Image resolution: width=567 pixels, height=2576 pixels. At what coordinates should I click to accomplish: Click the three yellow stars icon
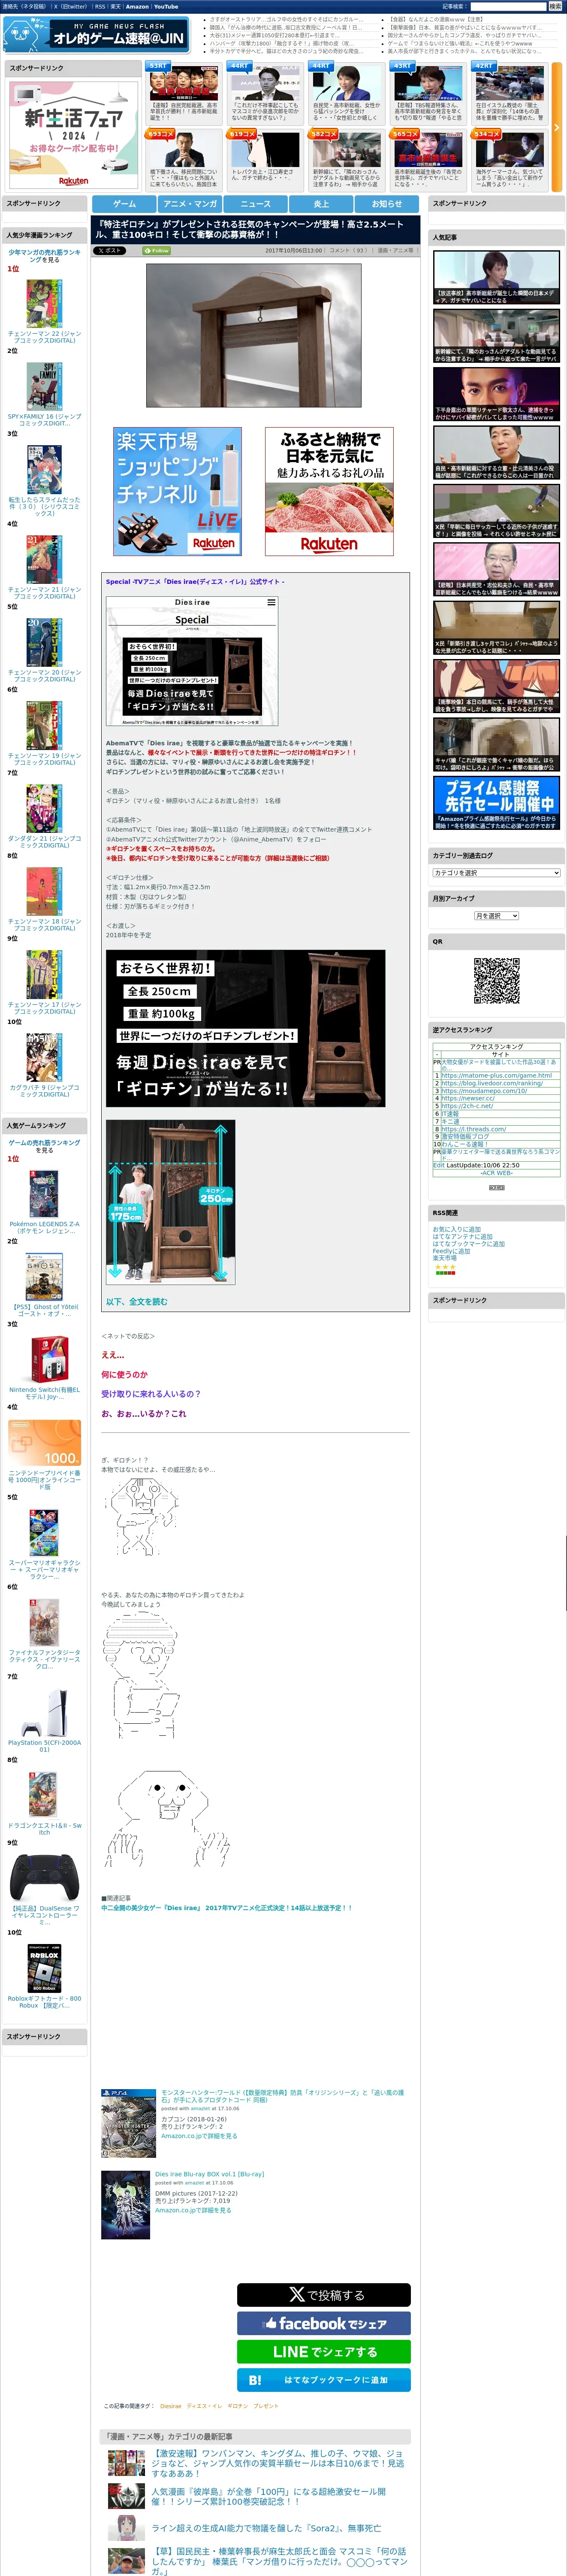(444, 1267)
